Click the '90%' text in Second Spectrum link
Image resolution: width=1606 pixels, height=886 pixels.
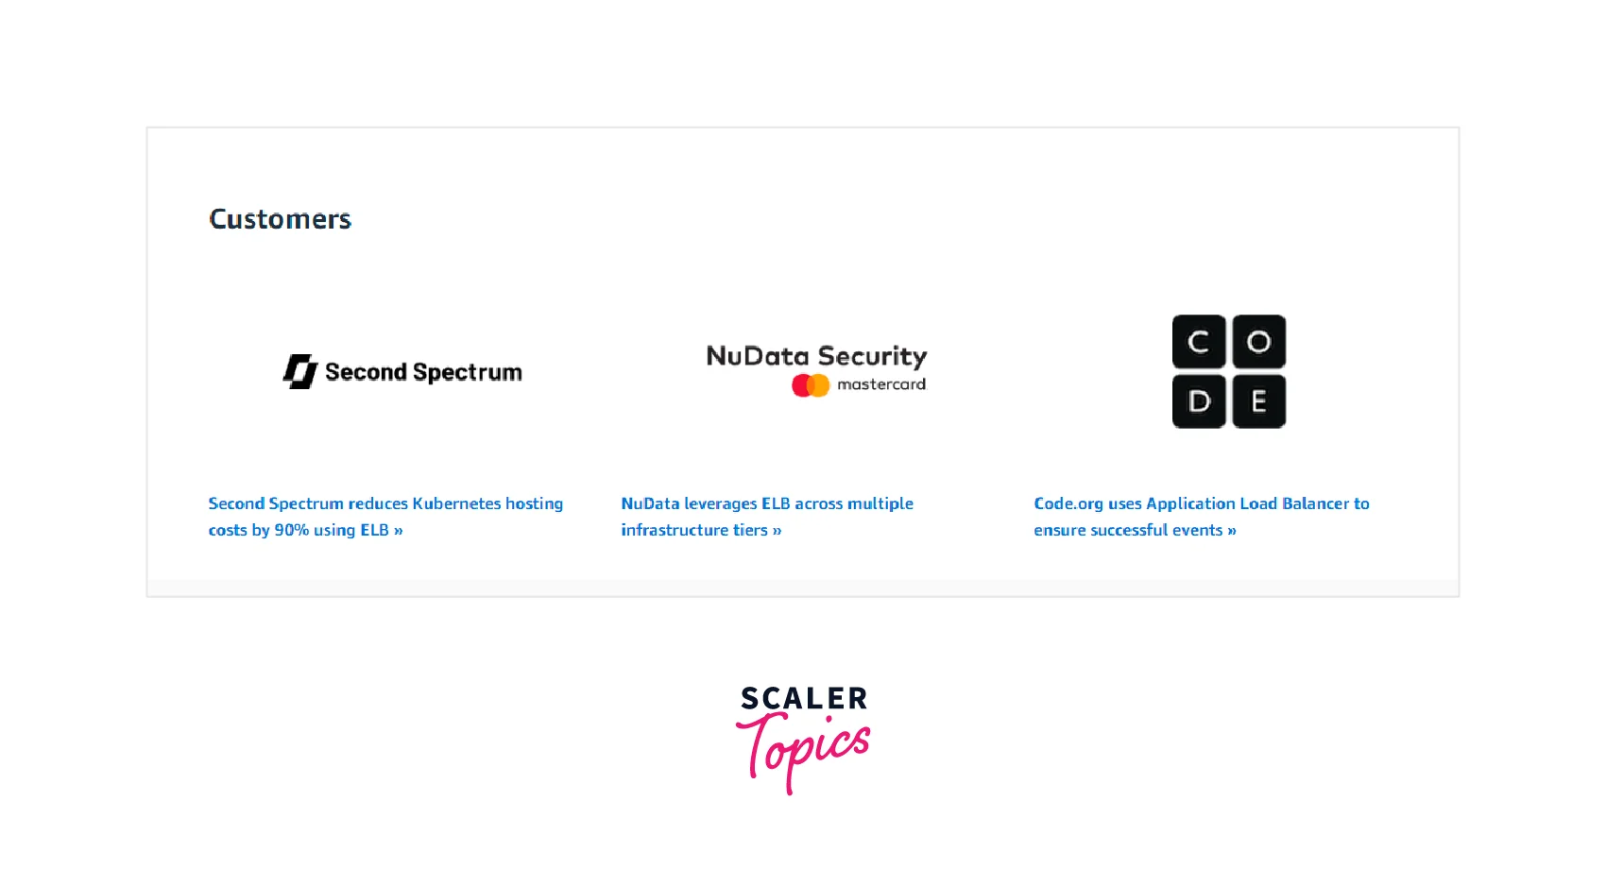click(291, 530)
